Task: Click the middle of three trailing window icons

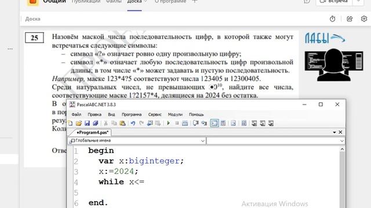Action: coord(263,123)
